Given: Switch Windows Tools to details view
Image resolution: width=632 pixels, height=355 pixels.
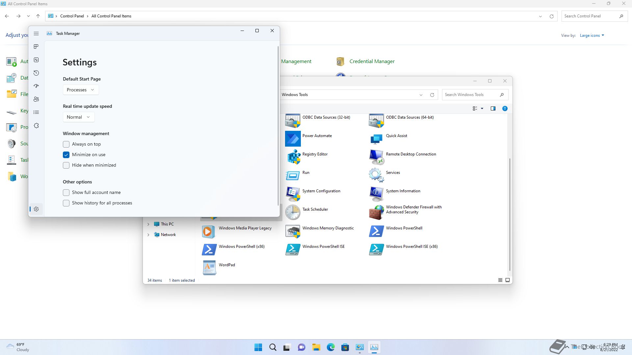Looking at the screenshot, I should (x=500, y=280).
